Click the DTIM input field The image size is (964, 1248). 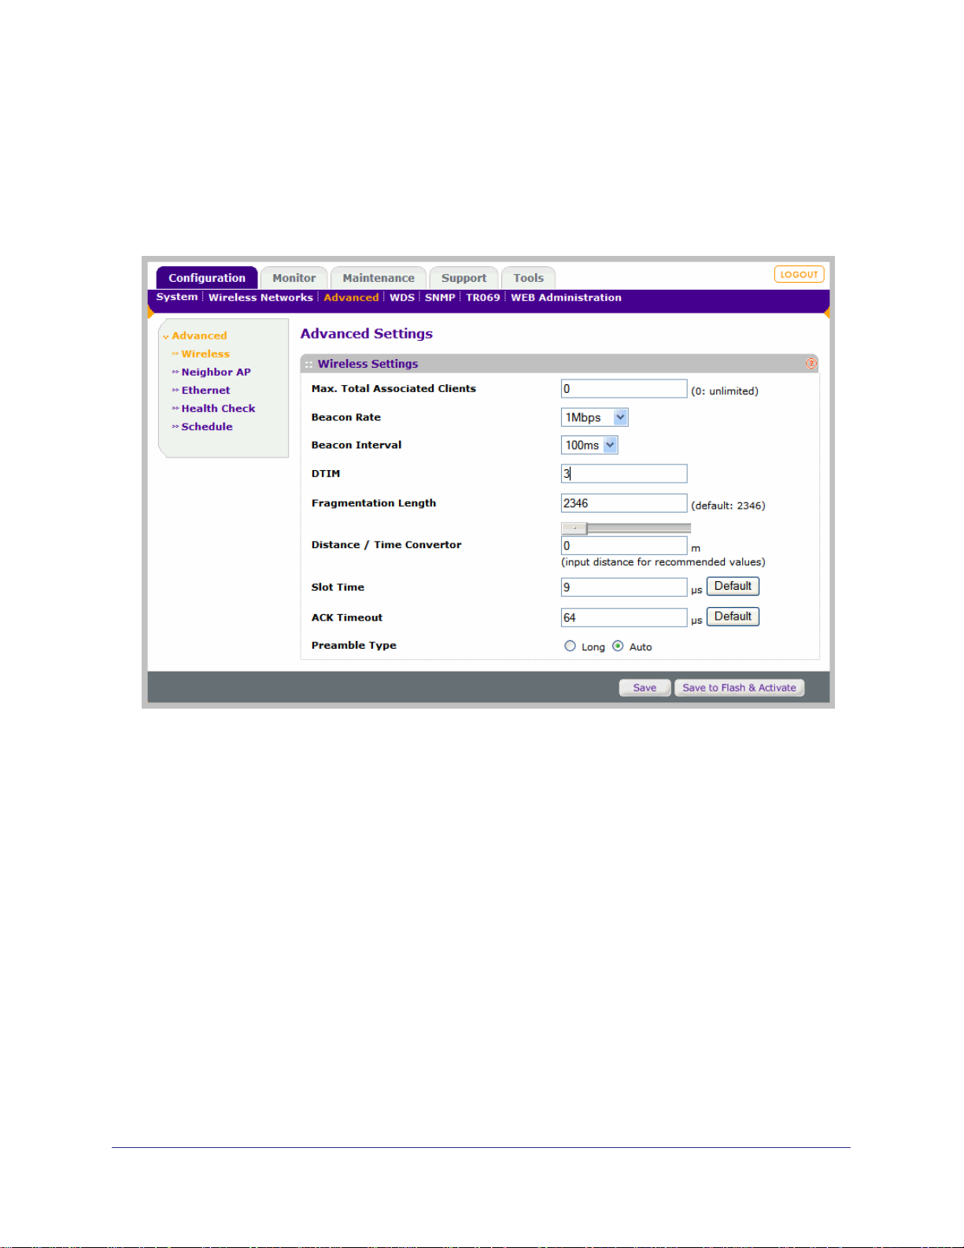[624, 473]
